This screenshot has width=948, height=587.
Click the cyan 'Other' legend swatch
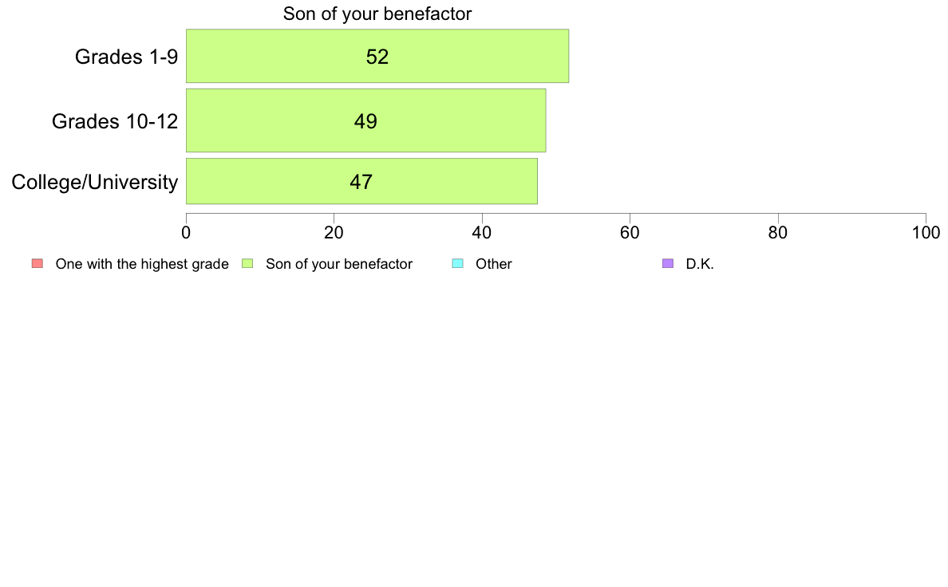(458, 263)
